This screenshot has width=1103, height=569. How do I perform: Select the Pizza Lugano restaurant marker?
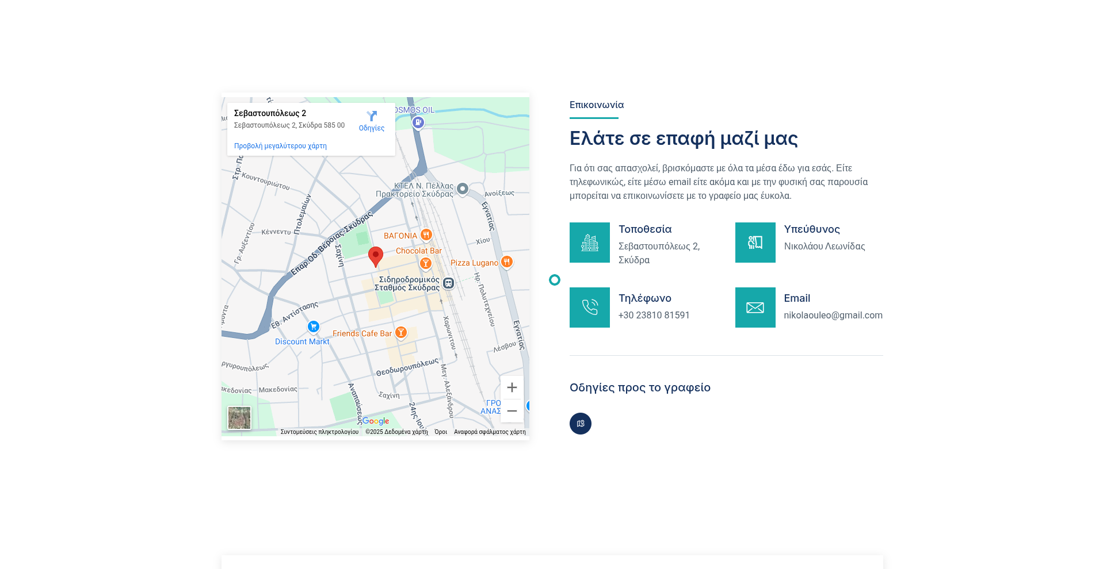[507, 262]
